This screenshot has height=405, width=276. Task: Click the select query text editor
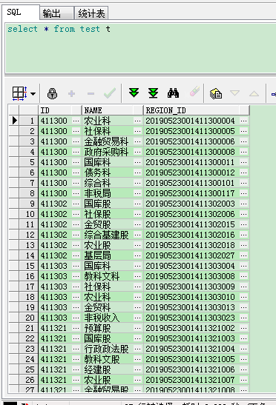[140, 48]
